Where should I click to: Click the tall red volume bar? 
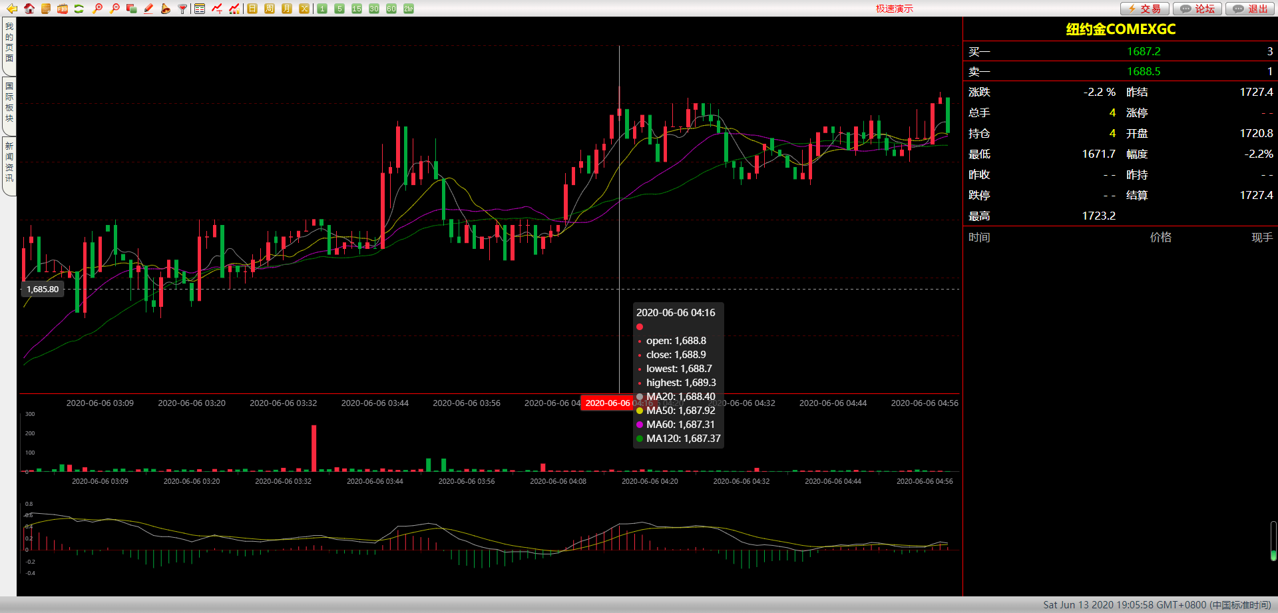click(x=314, y=448)
